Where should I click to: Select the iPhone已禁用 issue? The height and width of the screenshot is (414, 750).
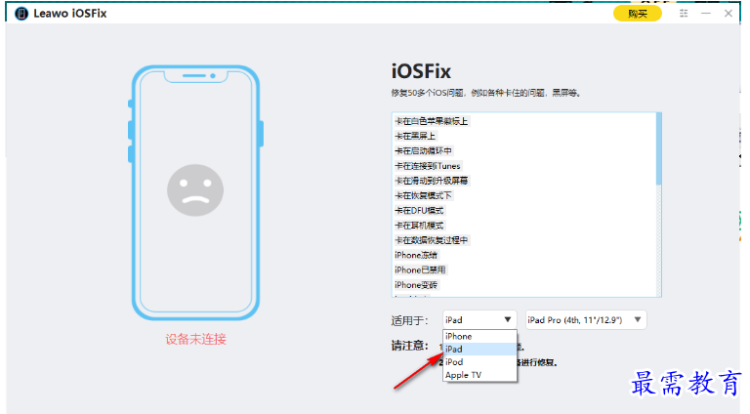421,269
